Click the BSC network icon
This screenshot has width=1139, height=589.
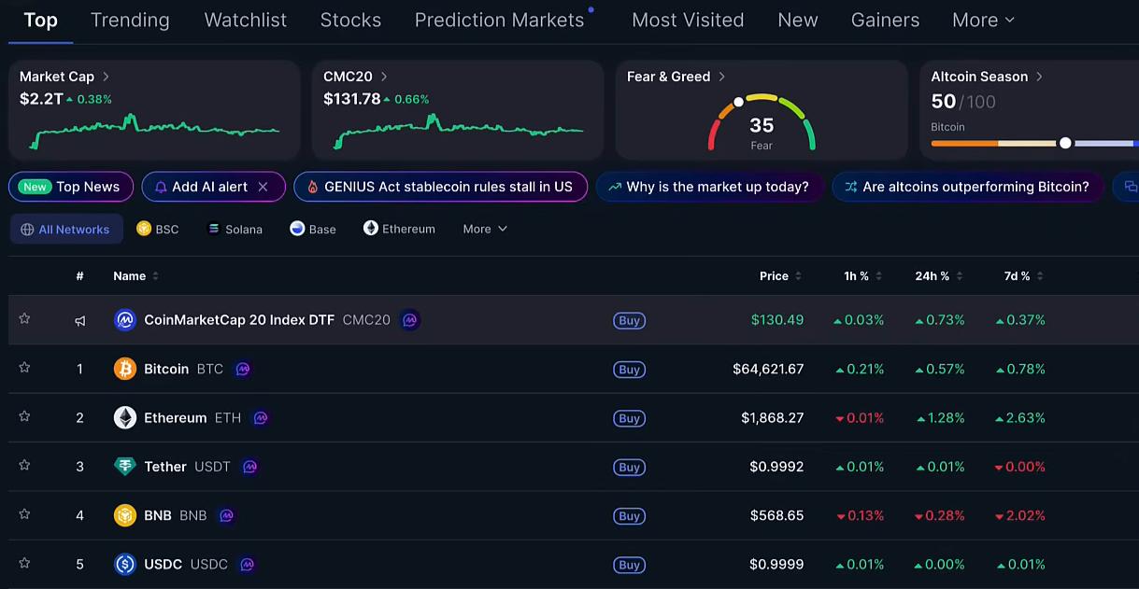pos(144,228)
